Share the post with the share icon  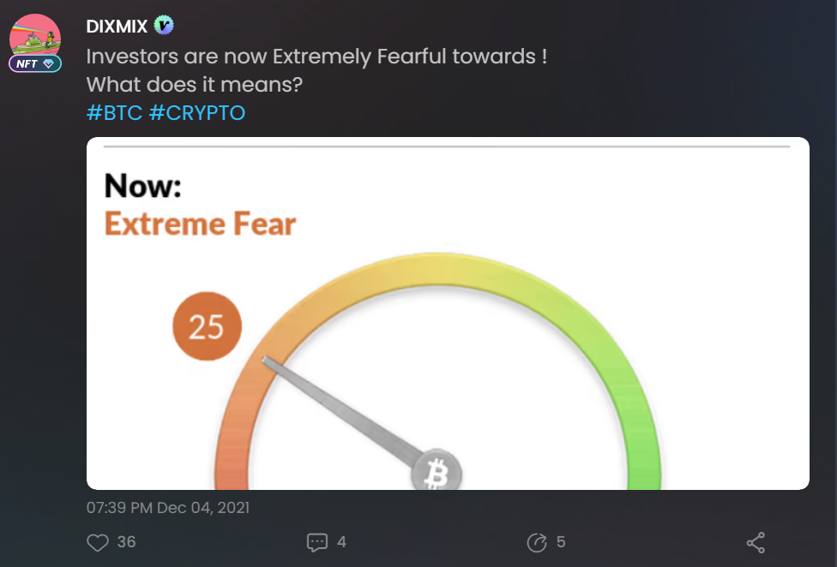click(x=756, y=542)
